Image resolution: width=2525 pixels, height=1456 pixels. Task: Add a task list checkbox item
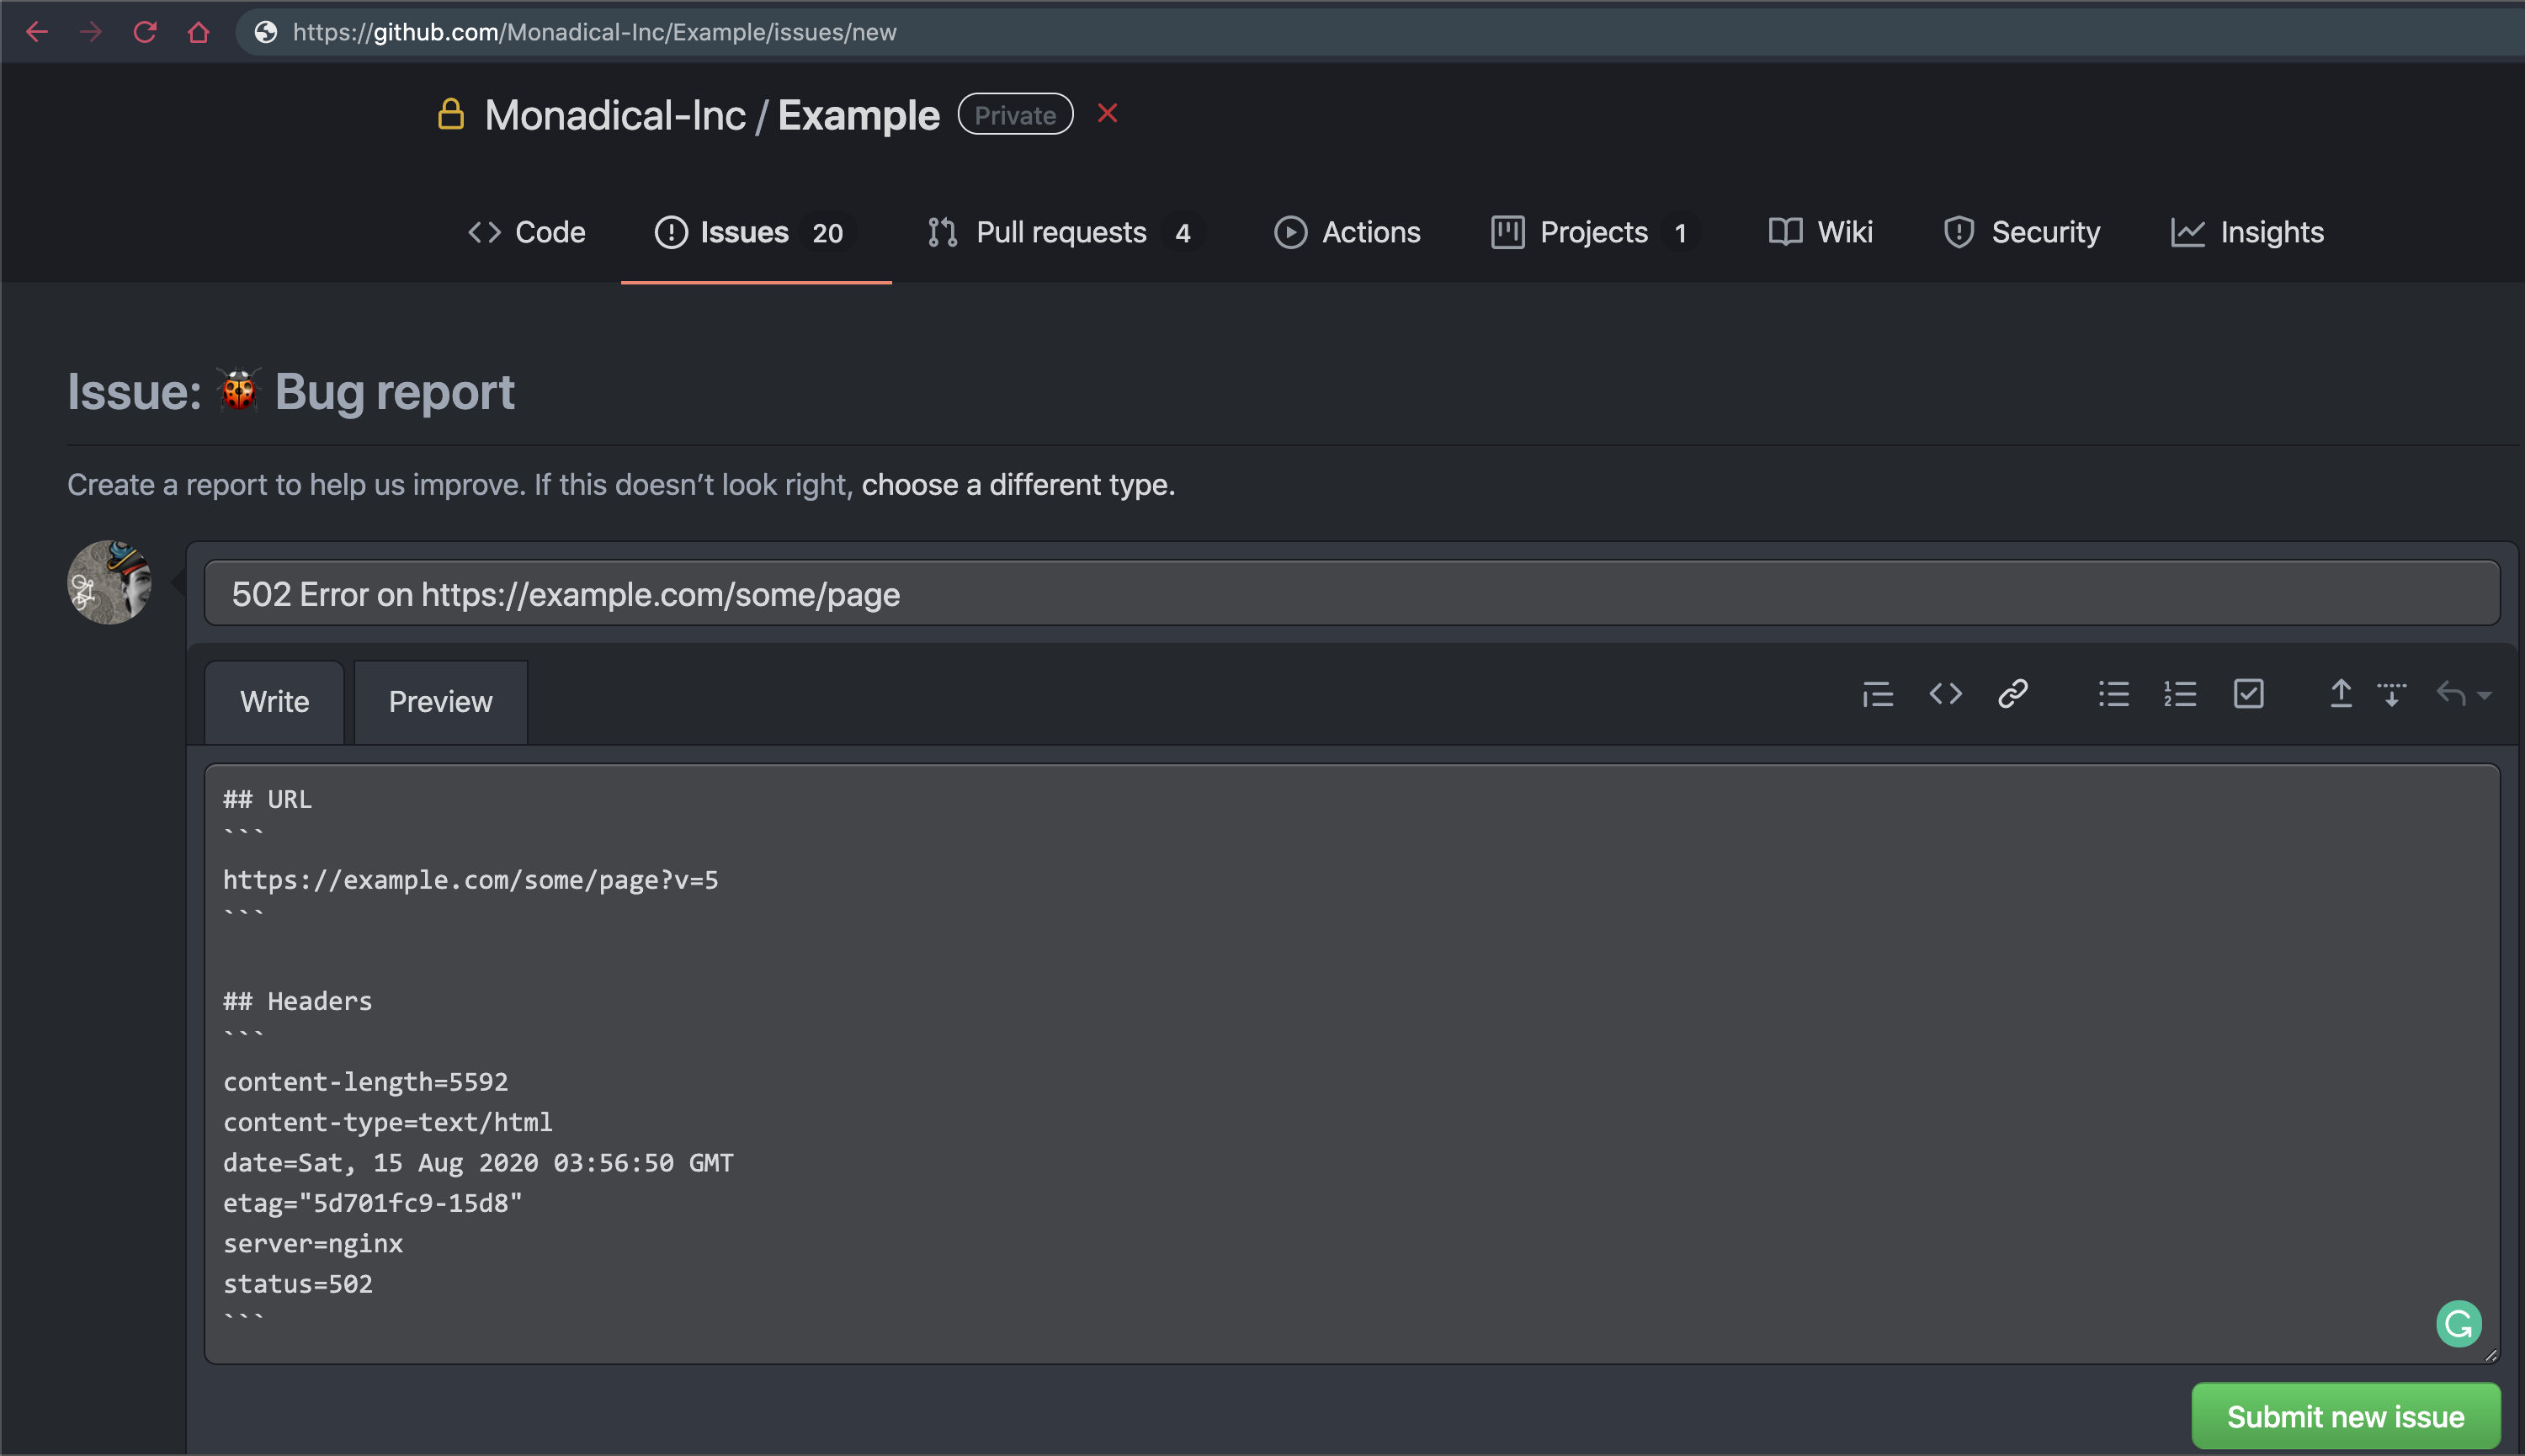point(2248,694)
